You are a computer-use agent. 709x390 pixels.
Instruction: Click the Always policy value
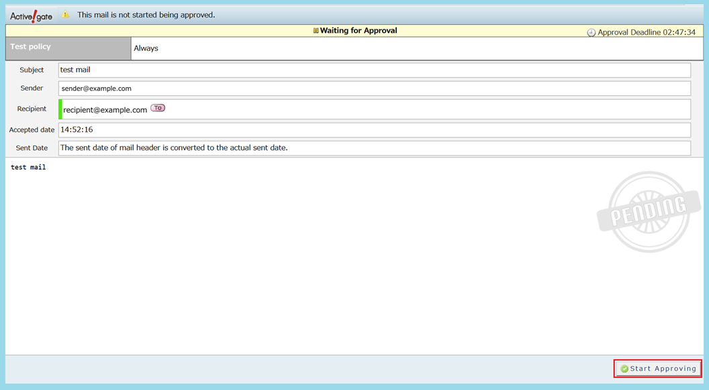click(x=146, y=48)
